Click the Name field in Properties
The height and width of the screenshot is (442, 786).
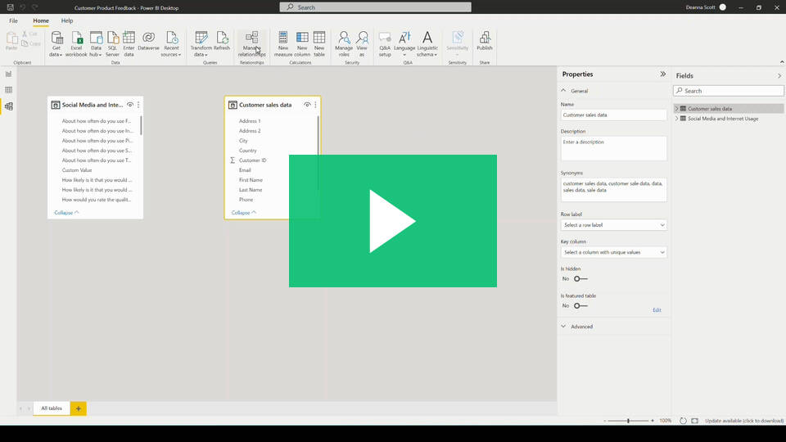[x=613, y=115]
